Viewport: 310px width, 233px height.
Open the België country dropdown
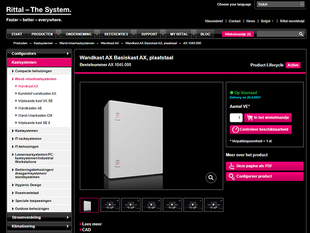266,21
